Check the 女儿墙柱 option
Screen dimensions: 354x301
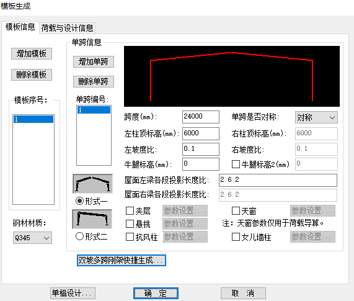coord(236,237)
